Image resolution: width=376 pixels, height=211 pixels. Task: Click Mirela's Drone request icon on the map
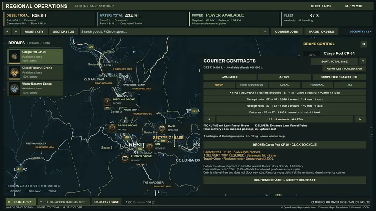point(108,102)
